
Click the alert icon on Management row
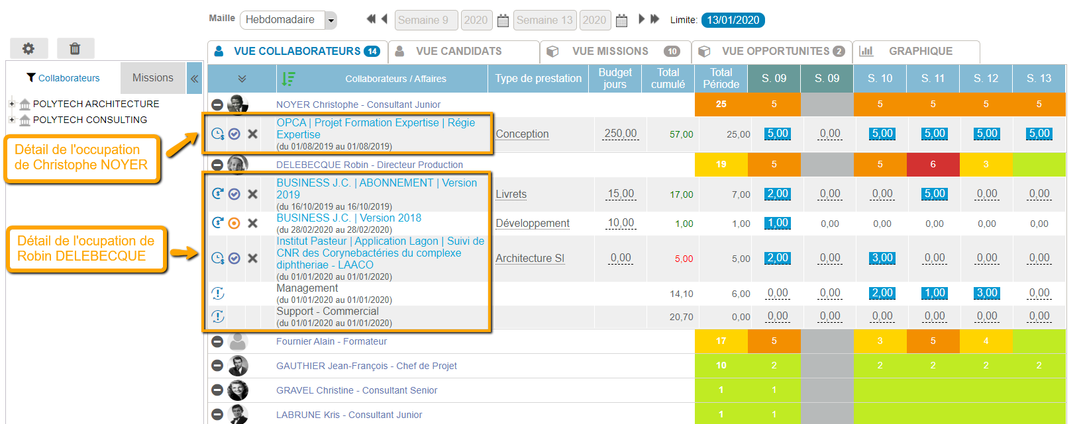tap(217, 293)
